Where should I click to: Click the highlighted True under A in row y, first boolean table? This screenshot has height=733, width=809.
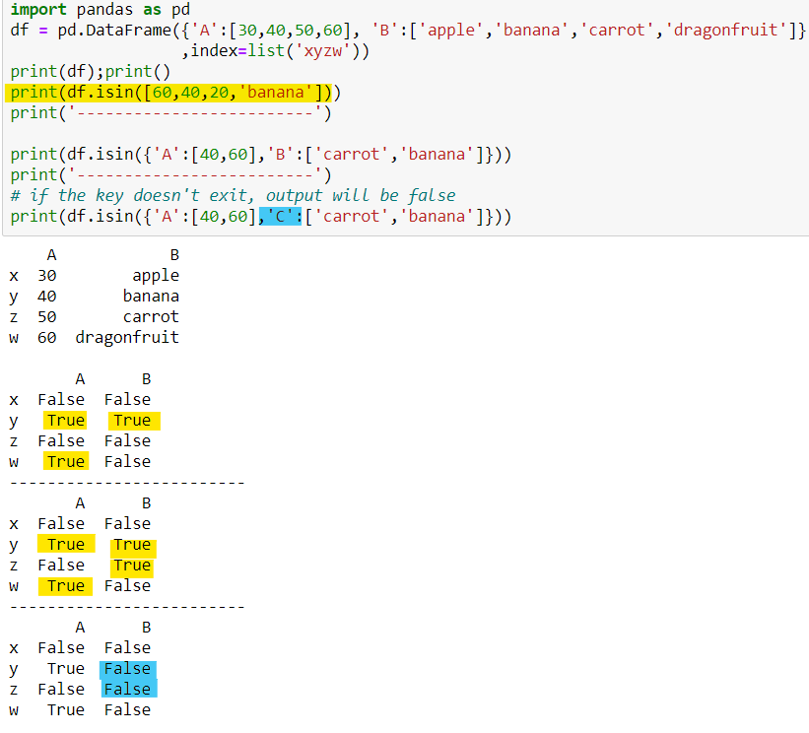pos(65,421)
